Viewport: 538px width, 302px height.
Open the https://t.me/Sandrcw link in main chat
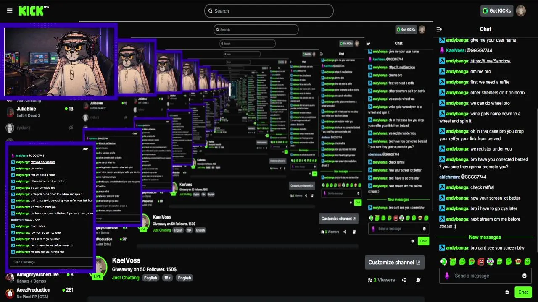tap(490, 61)
